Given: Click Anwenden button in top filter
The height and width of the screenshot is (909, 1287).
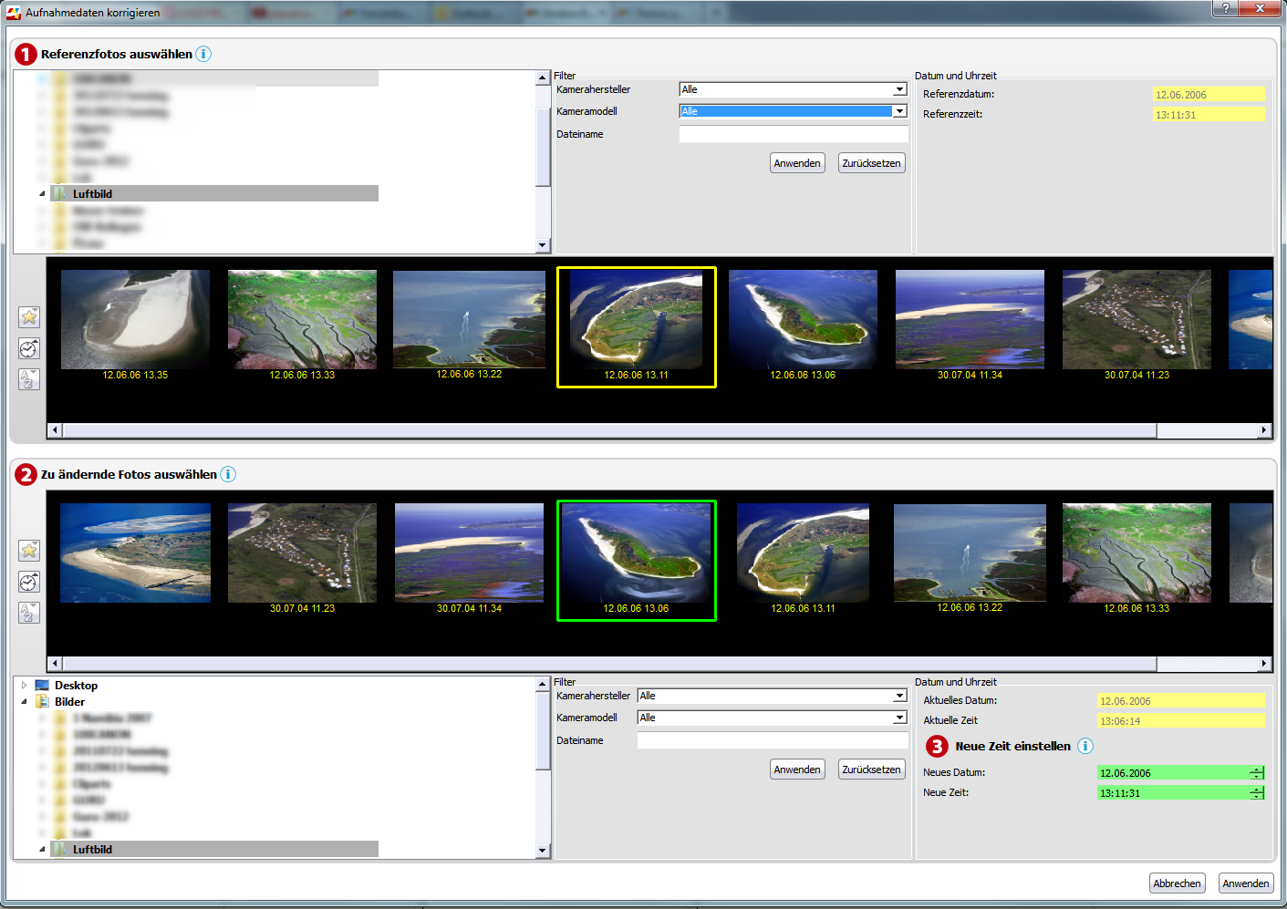Looking at the screenshot, I should point(797,163).
